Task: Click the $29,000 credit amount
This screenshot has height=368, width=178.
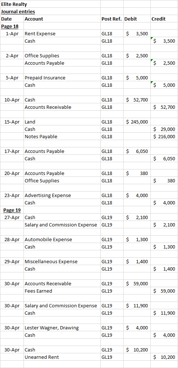Action: click(x=164, y=129)
